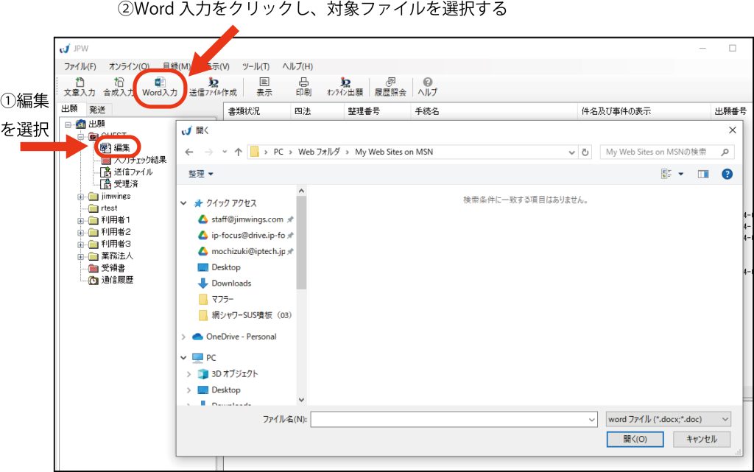Click the 表示 toolbar icon
Screen dimensions: 754x472
(264, 87)
